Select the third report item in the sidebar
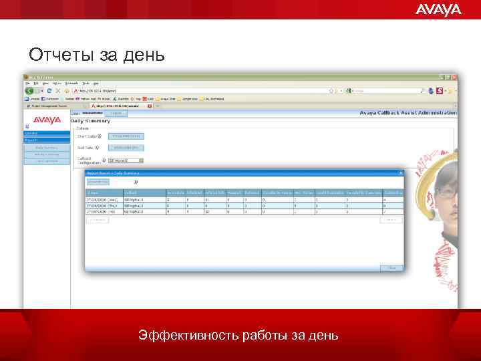The height and width of the screenshot is (361, 481). pos(47,161)
